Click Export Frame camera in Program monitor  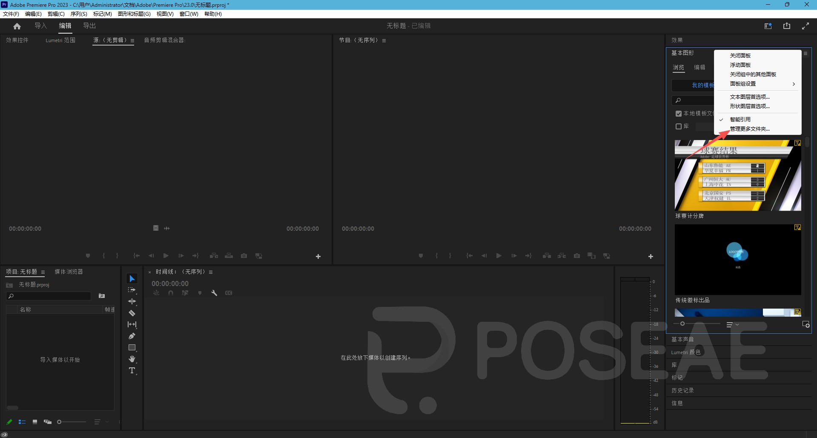coord(577,256)
